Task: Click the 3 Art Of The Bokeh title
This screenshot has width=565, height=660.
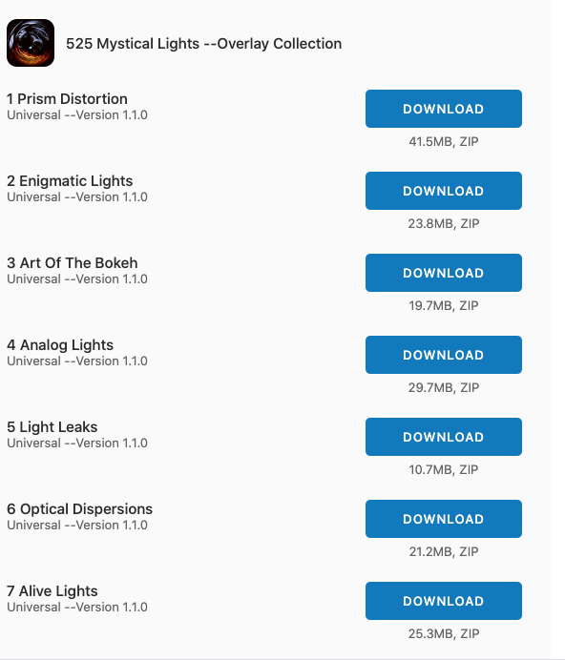Action: tap(72, 263)
